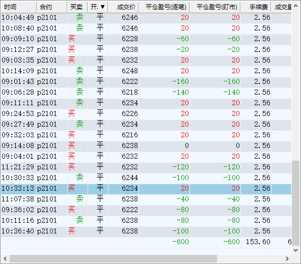This screenshot has width=301, height=264.
Task: Select the 09:14:08 row with zero profit
Action: tap(146, 145)
